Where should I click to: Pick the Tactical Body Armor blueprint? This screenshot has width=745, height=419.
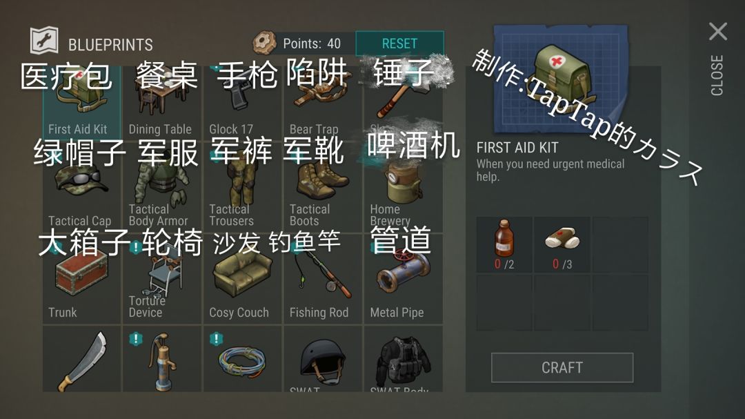(x=162, y=187)
